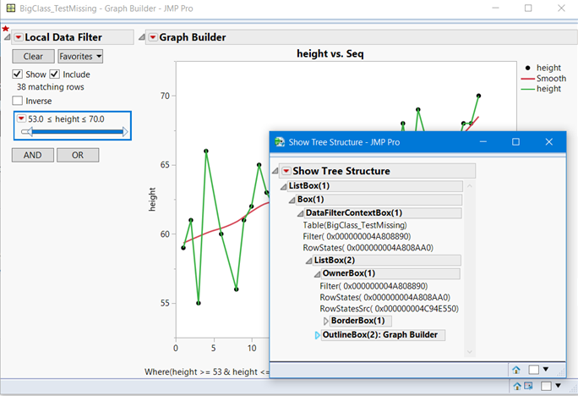578x396 pixels.
Task: Collapse DataFilterContextBox(1) node
Action: 300,213
